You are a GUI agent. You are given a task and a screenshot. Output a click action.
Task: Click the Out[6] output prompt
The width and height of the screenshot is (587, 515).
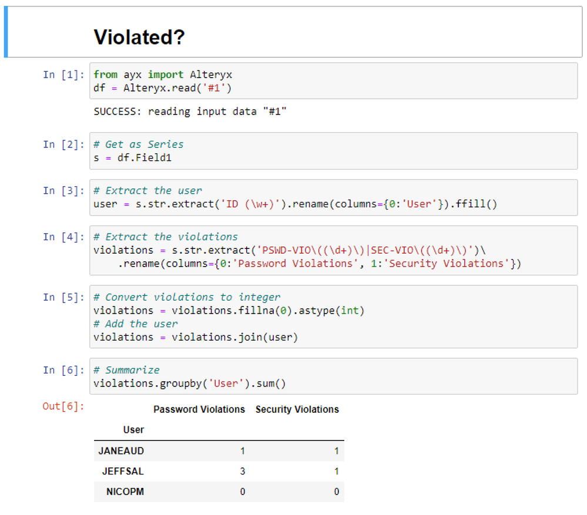[63, 406]
